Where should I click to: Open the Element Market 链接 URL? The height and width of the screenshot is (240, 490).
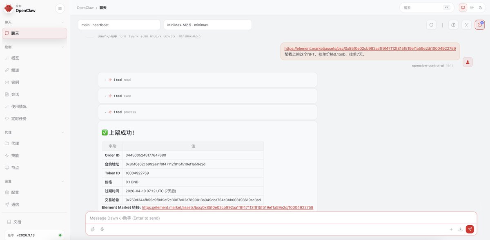point(227,207)
